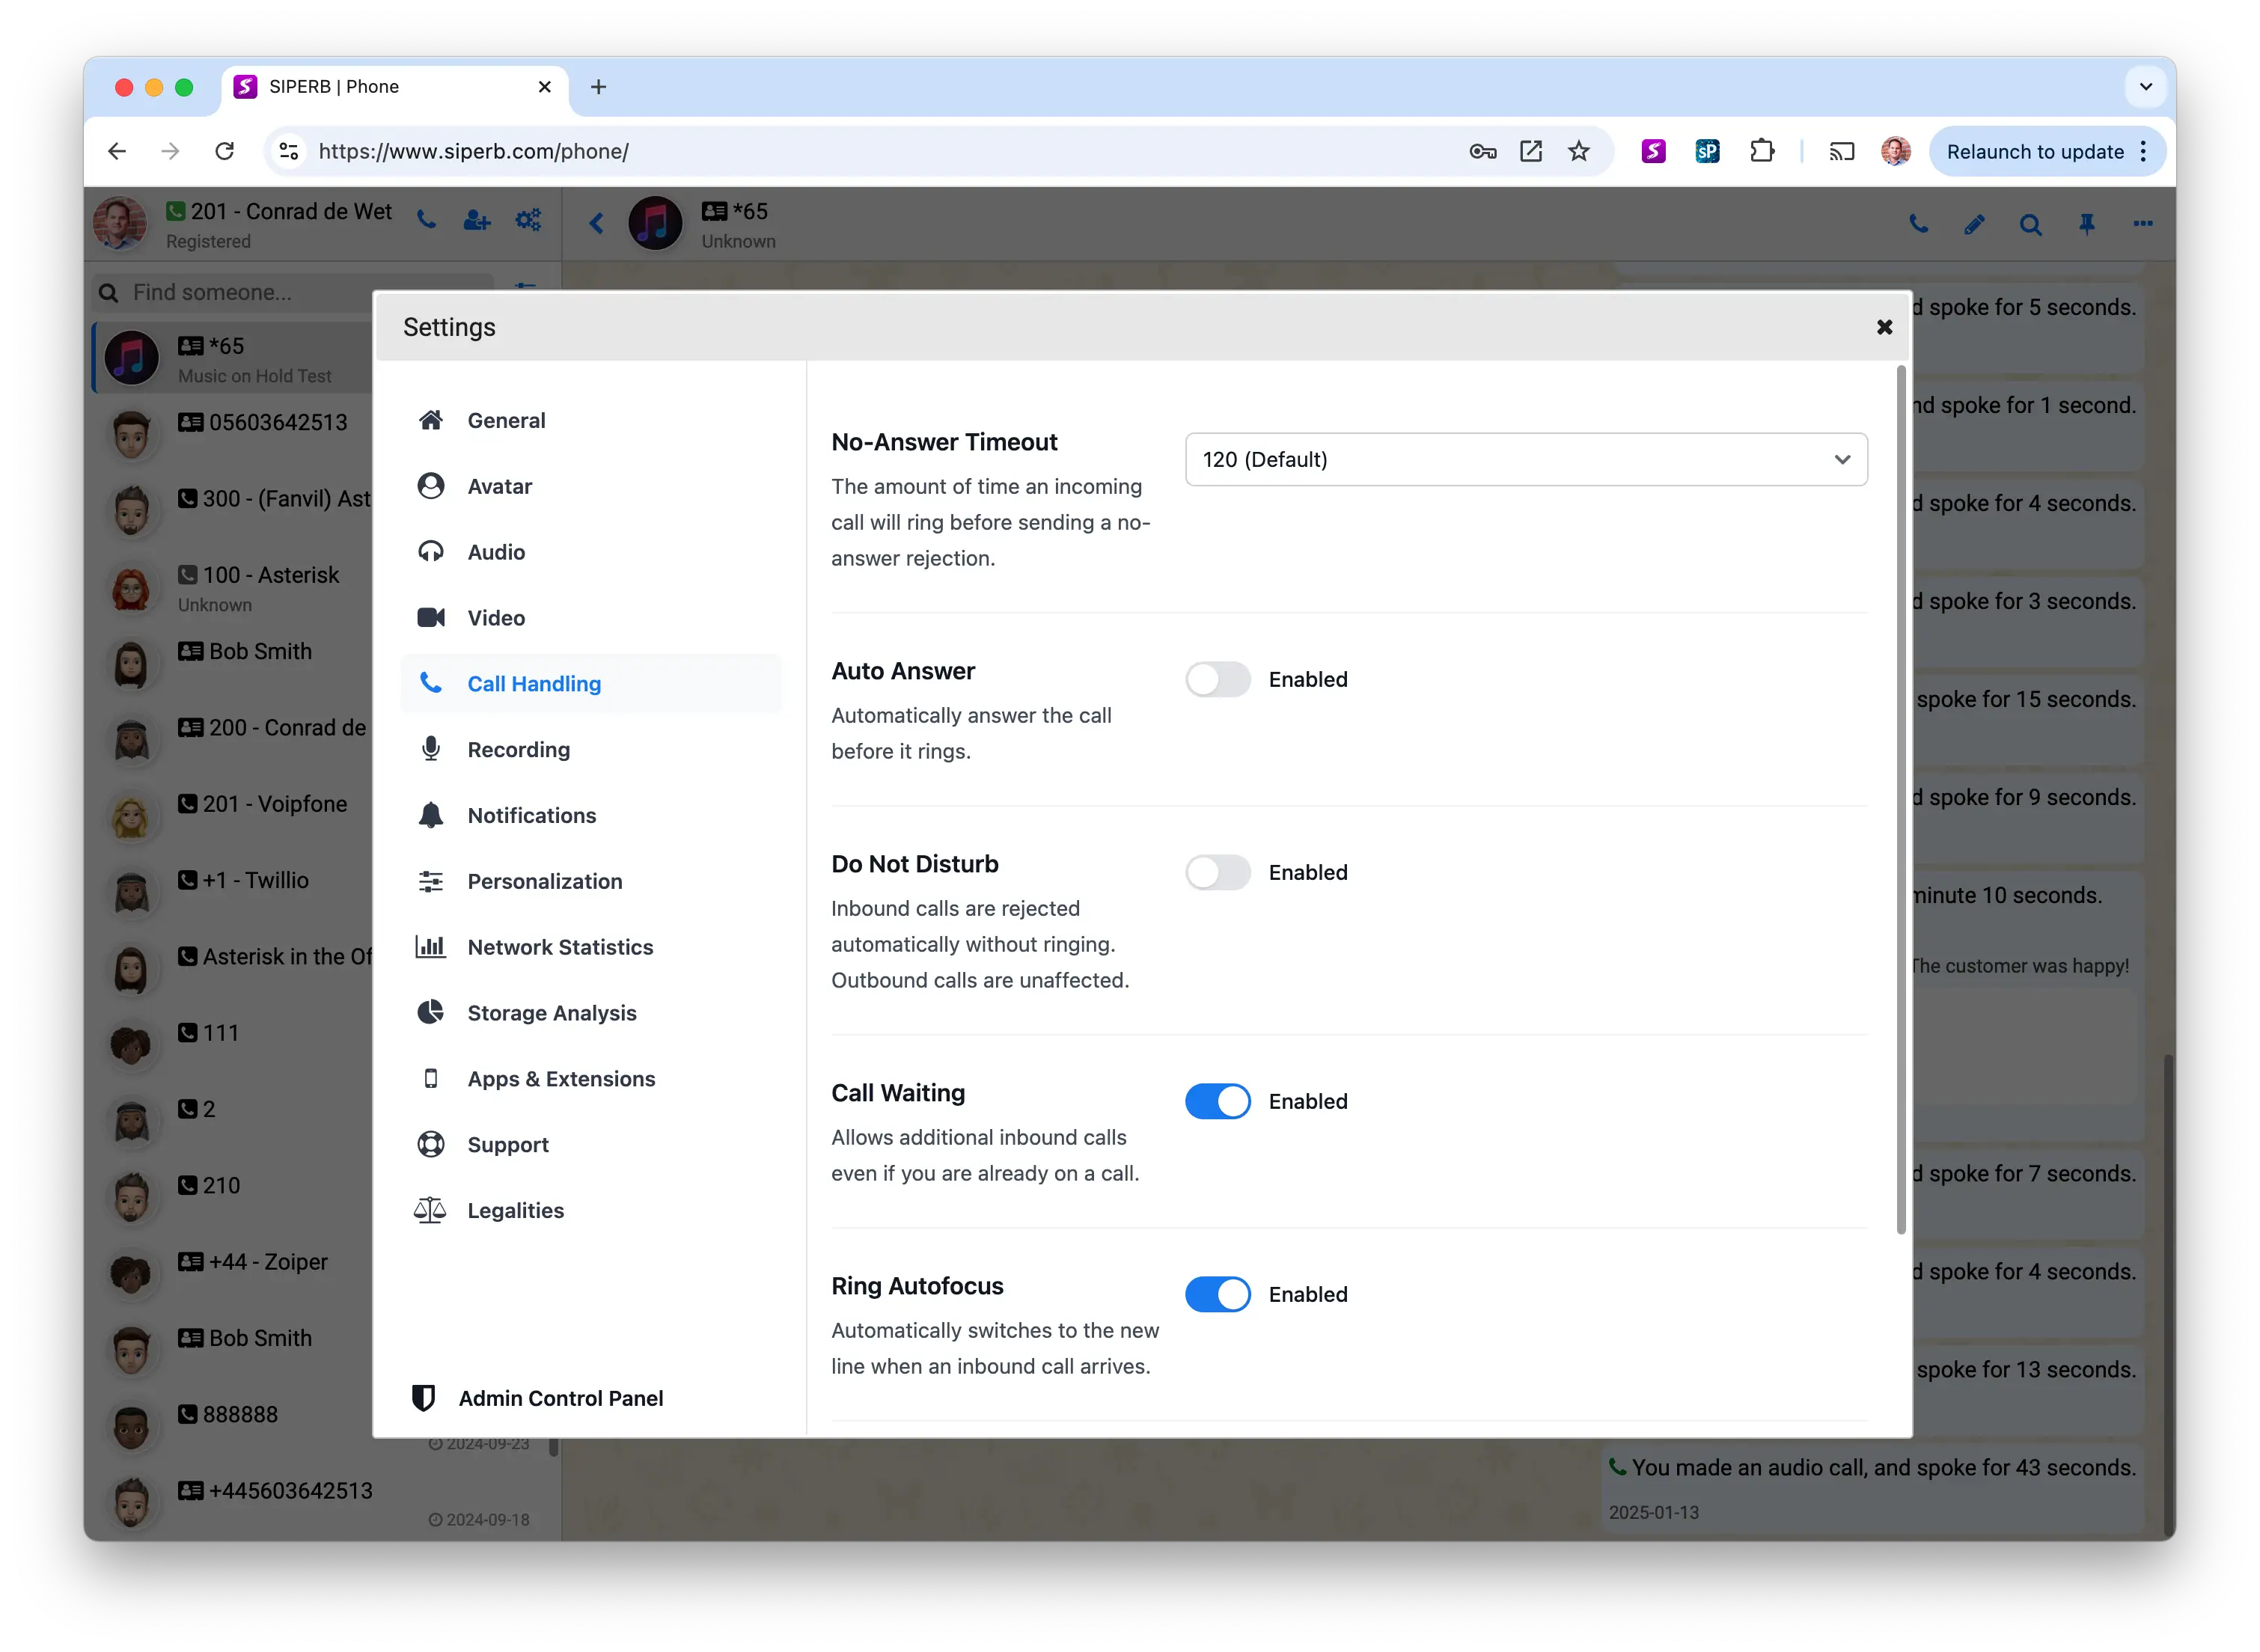
Task: Enable the Do Not Disturb toggle
Action: point(1217,873)
